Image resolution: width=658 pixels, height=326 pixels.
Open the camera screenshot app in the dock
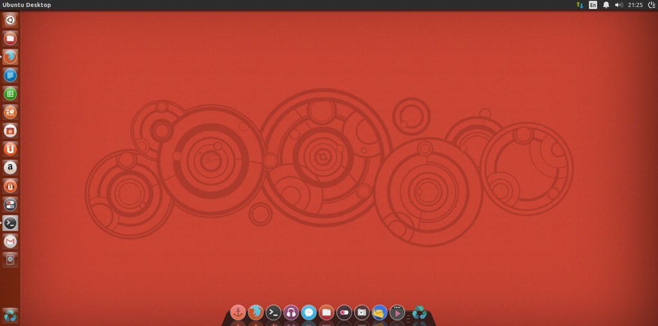tap(362, 313)
